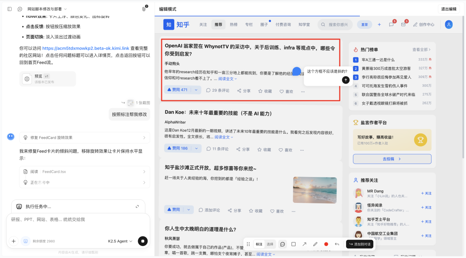
Task: Open the K2.5 Agent model dropdown
Action: click(x=120, y=241)
